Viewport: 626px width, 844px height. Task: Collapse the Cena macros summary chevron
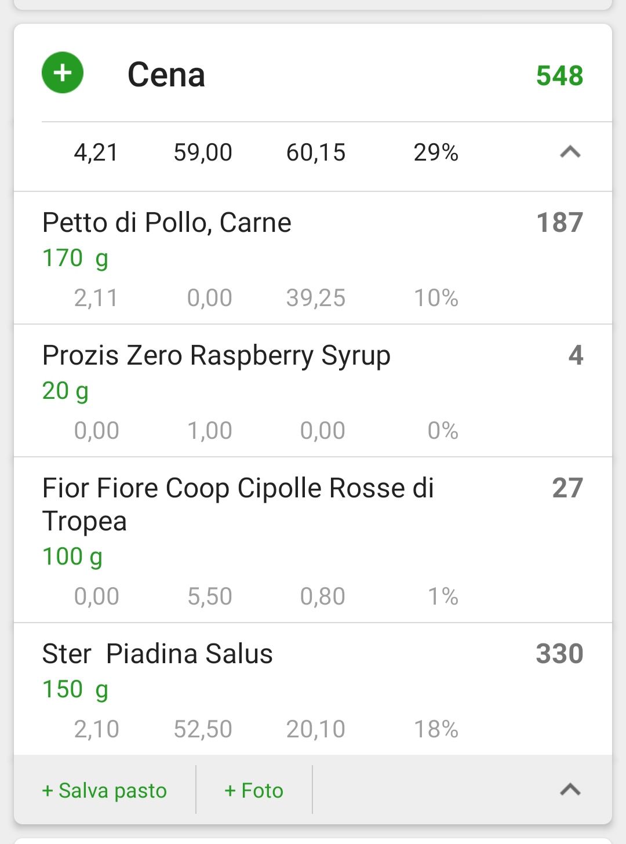coord(570,152)
